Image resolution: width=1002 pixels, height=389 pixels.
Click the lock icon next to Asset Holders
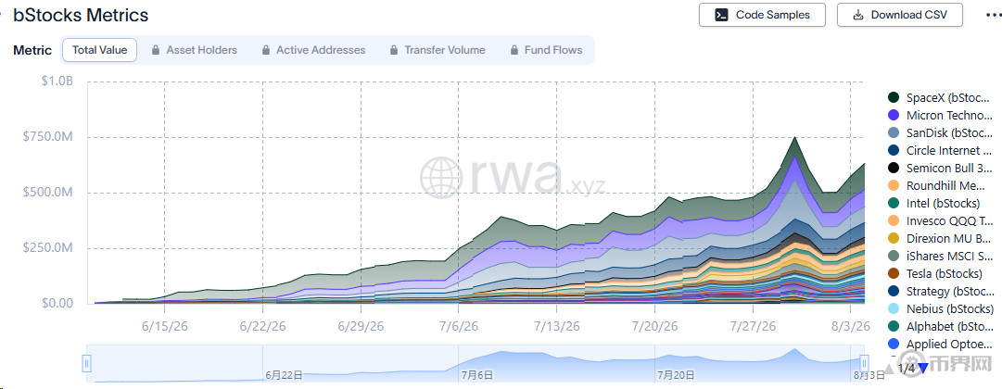(156, 50)
